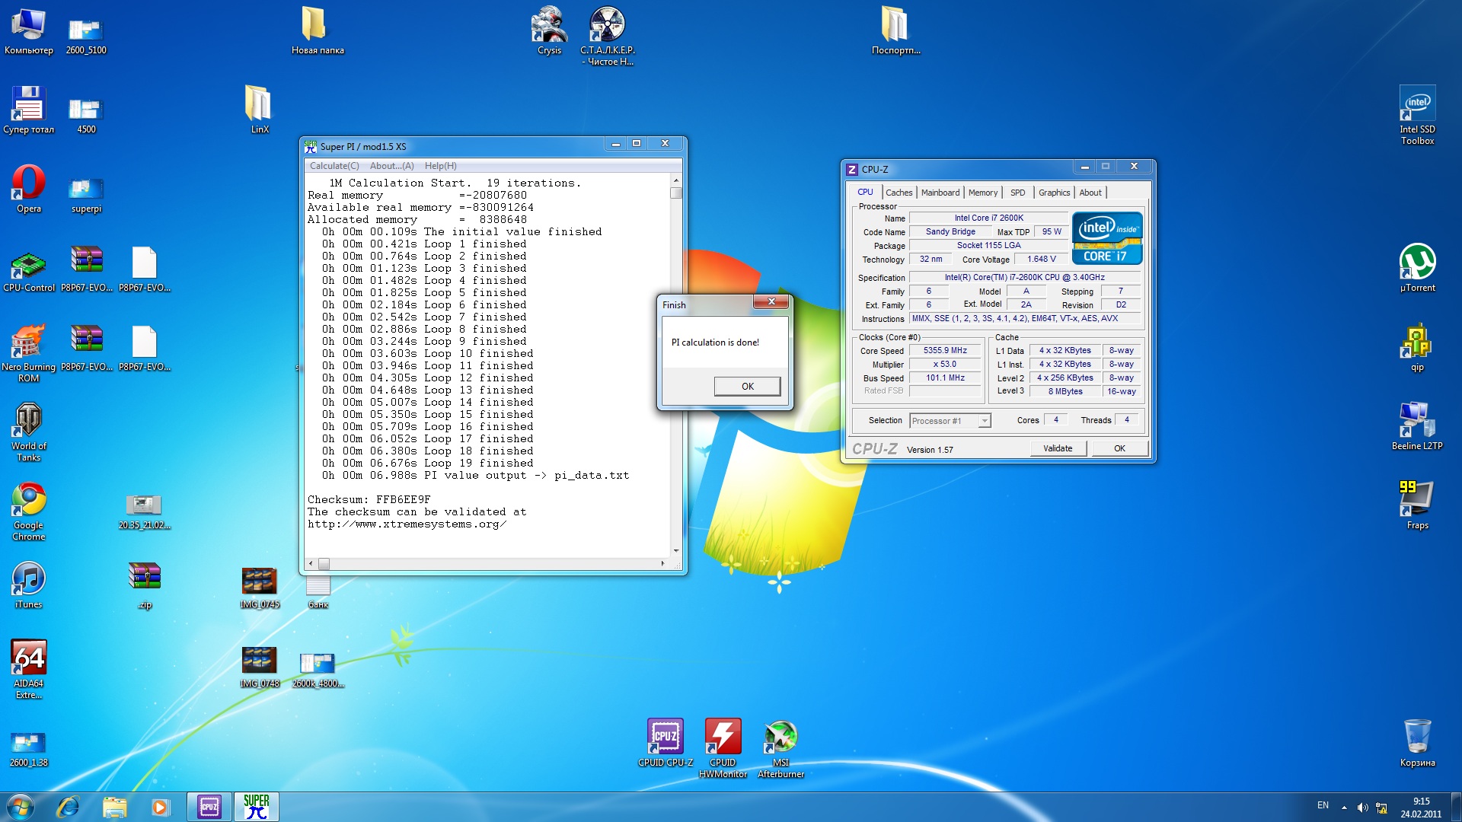
Task: Launch the Fraps desktop shortcut
Action: (1417, 505)
